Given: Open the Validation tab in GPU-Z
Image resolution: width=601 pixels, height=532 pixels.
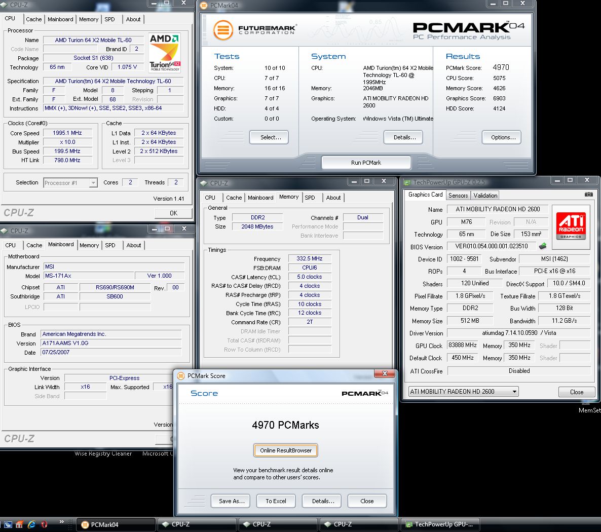Looking at the screenshot, I should (485, 196).
